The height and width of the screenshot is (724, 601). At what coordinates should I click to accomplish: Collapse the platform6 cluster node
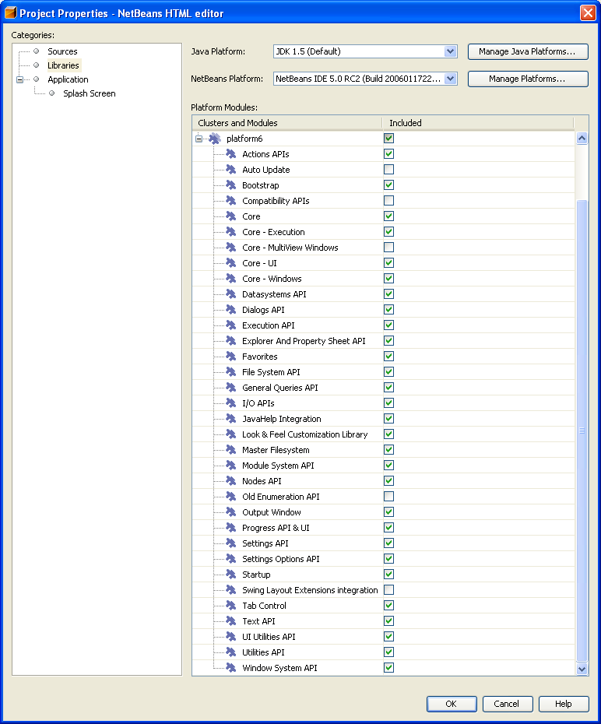pos(199,139)
